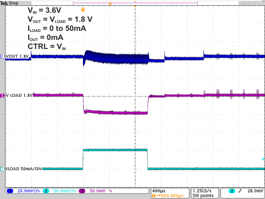Click the channel 1 VOUT ground marker
The width and height of the screenshot is (265, 199).
point(2,57)
